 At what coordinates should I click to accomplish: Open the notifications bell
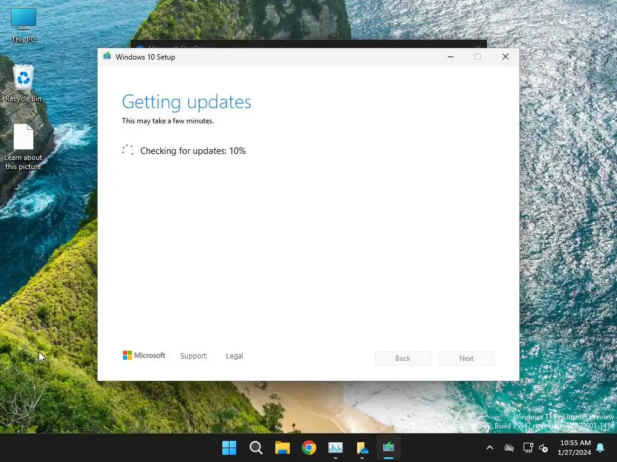click(x=601, y=448)
